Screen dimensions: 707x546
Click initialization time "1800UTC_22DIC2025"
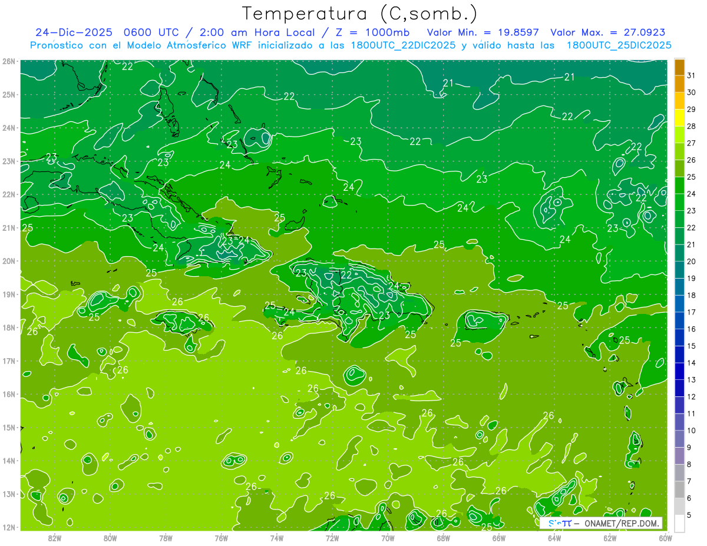(402, 45)
